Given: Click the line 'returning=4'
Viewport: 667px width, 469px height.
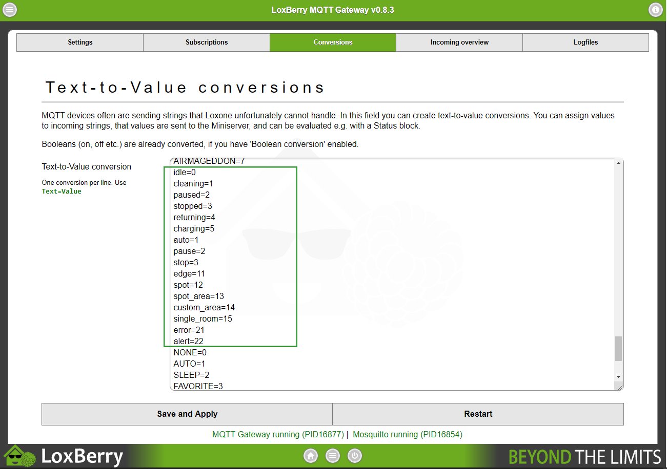Looking at the screenshot, I should [194, 218].
